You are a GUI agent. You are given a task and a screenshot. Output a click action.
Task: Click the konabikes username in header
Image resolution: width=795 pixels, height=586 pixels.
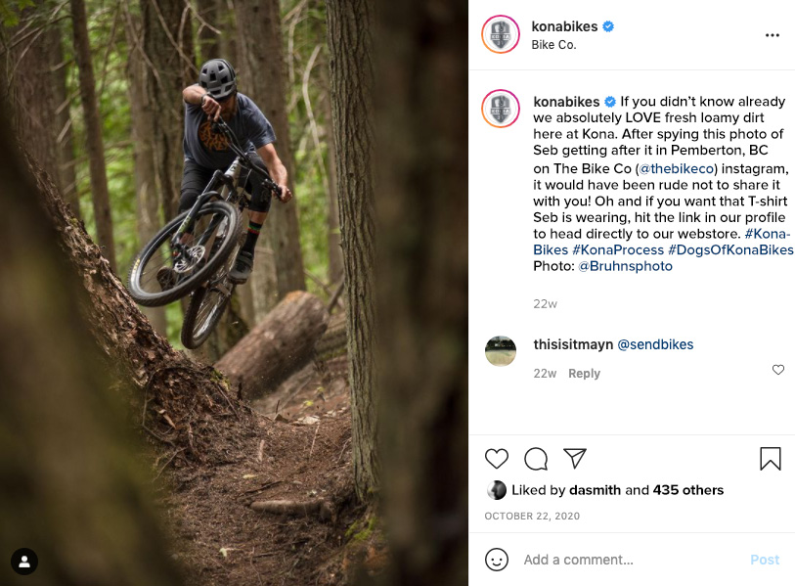click(564, 26)
